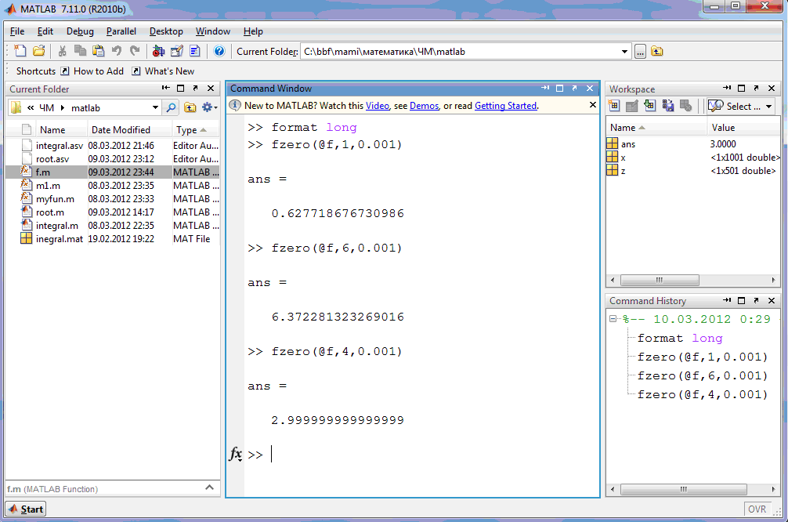Collapse the 10.03.2012 Command History group

613,319
